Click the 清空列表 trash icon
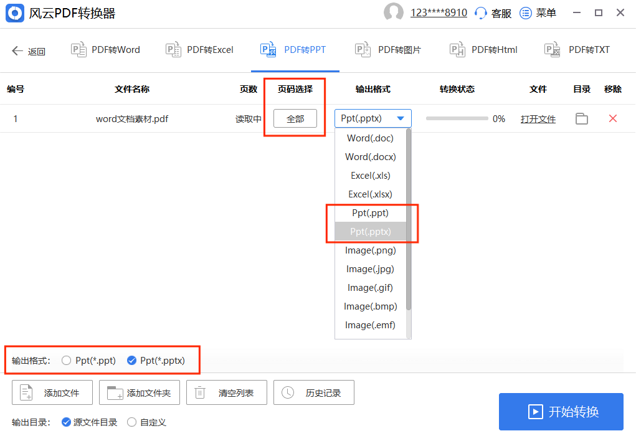Image resolution: width=636 pixels, height=441 pixels. point(200,392)
